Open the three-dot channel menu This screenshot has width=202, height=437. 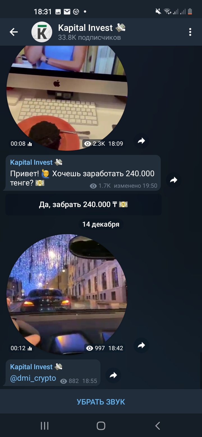point(190,32)
